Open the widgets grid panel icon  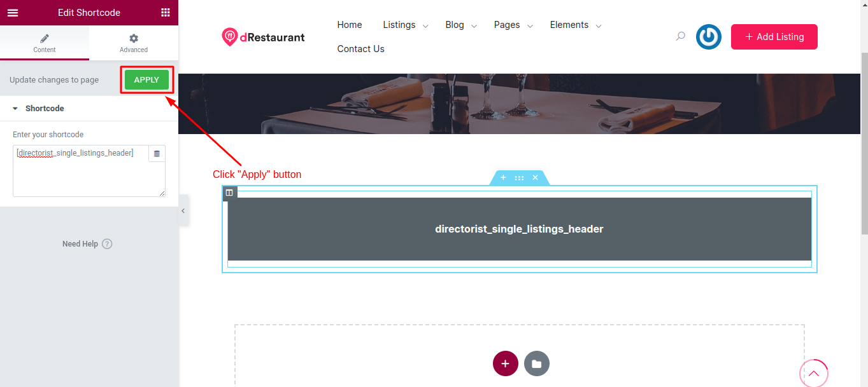pos(166,13)
